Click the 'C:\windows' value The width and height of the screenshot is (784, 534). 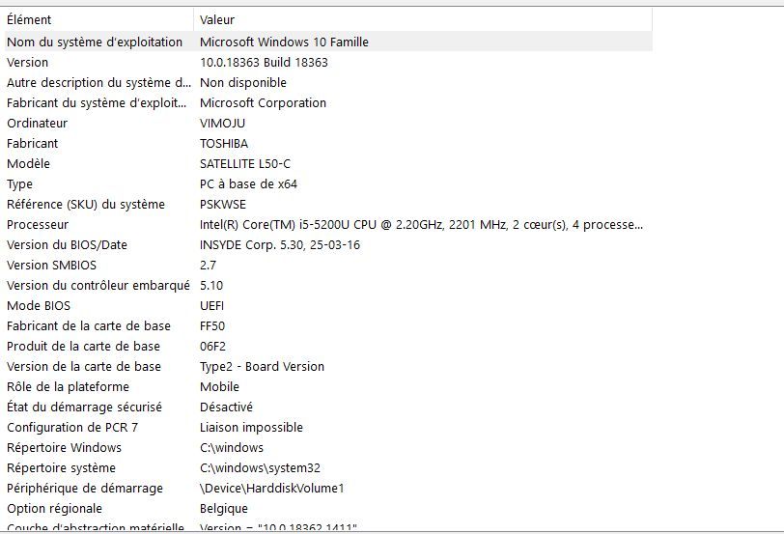click(x=232, y=447)
